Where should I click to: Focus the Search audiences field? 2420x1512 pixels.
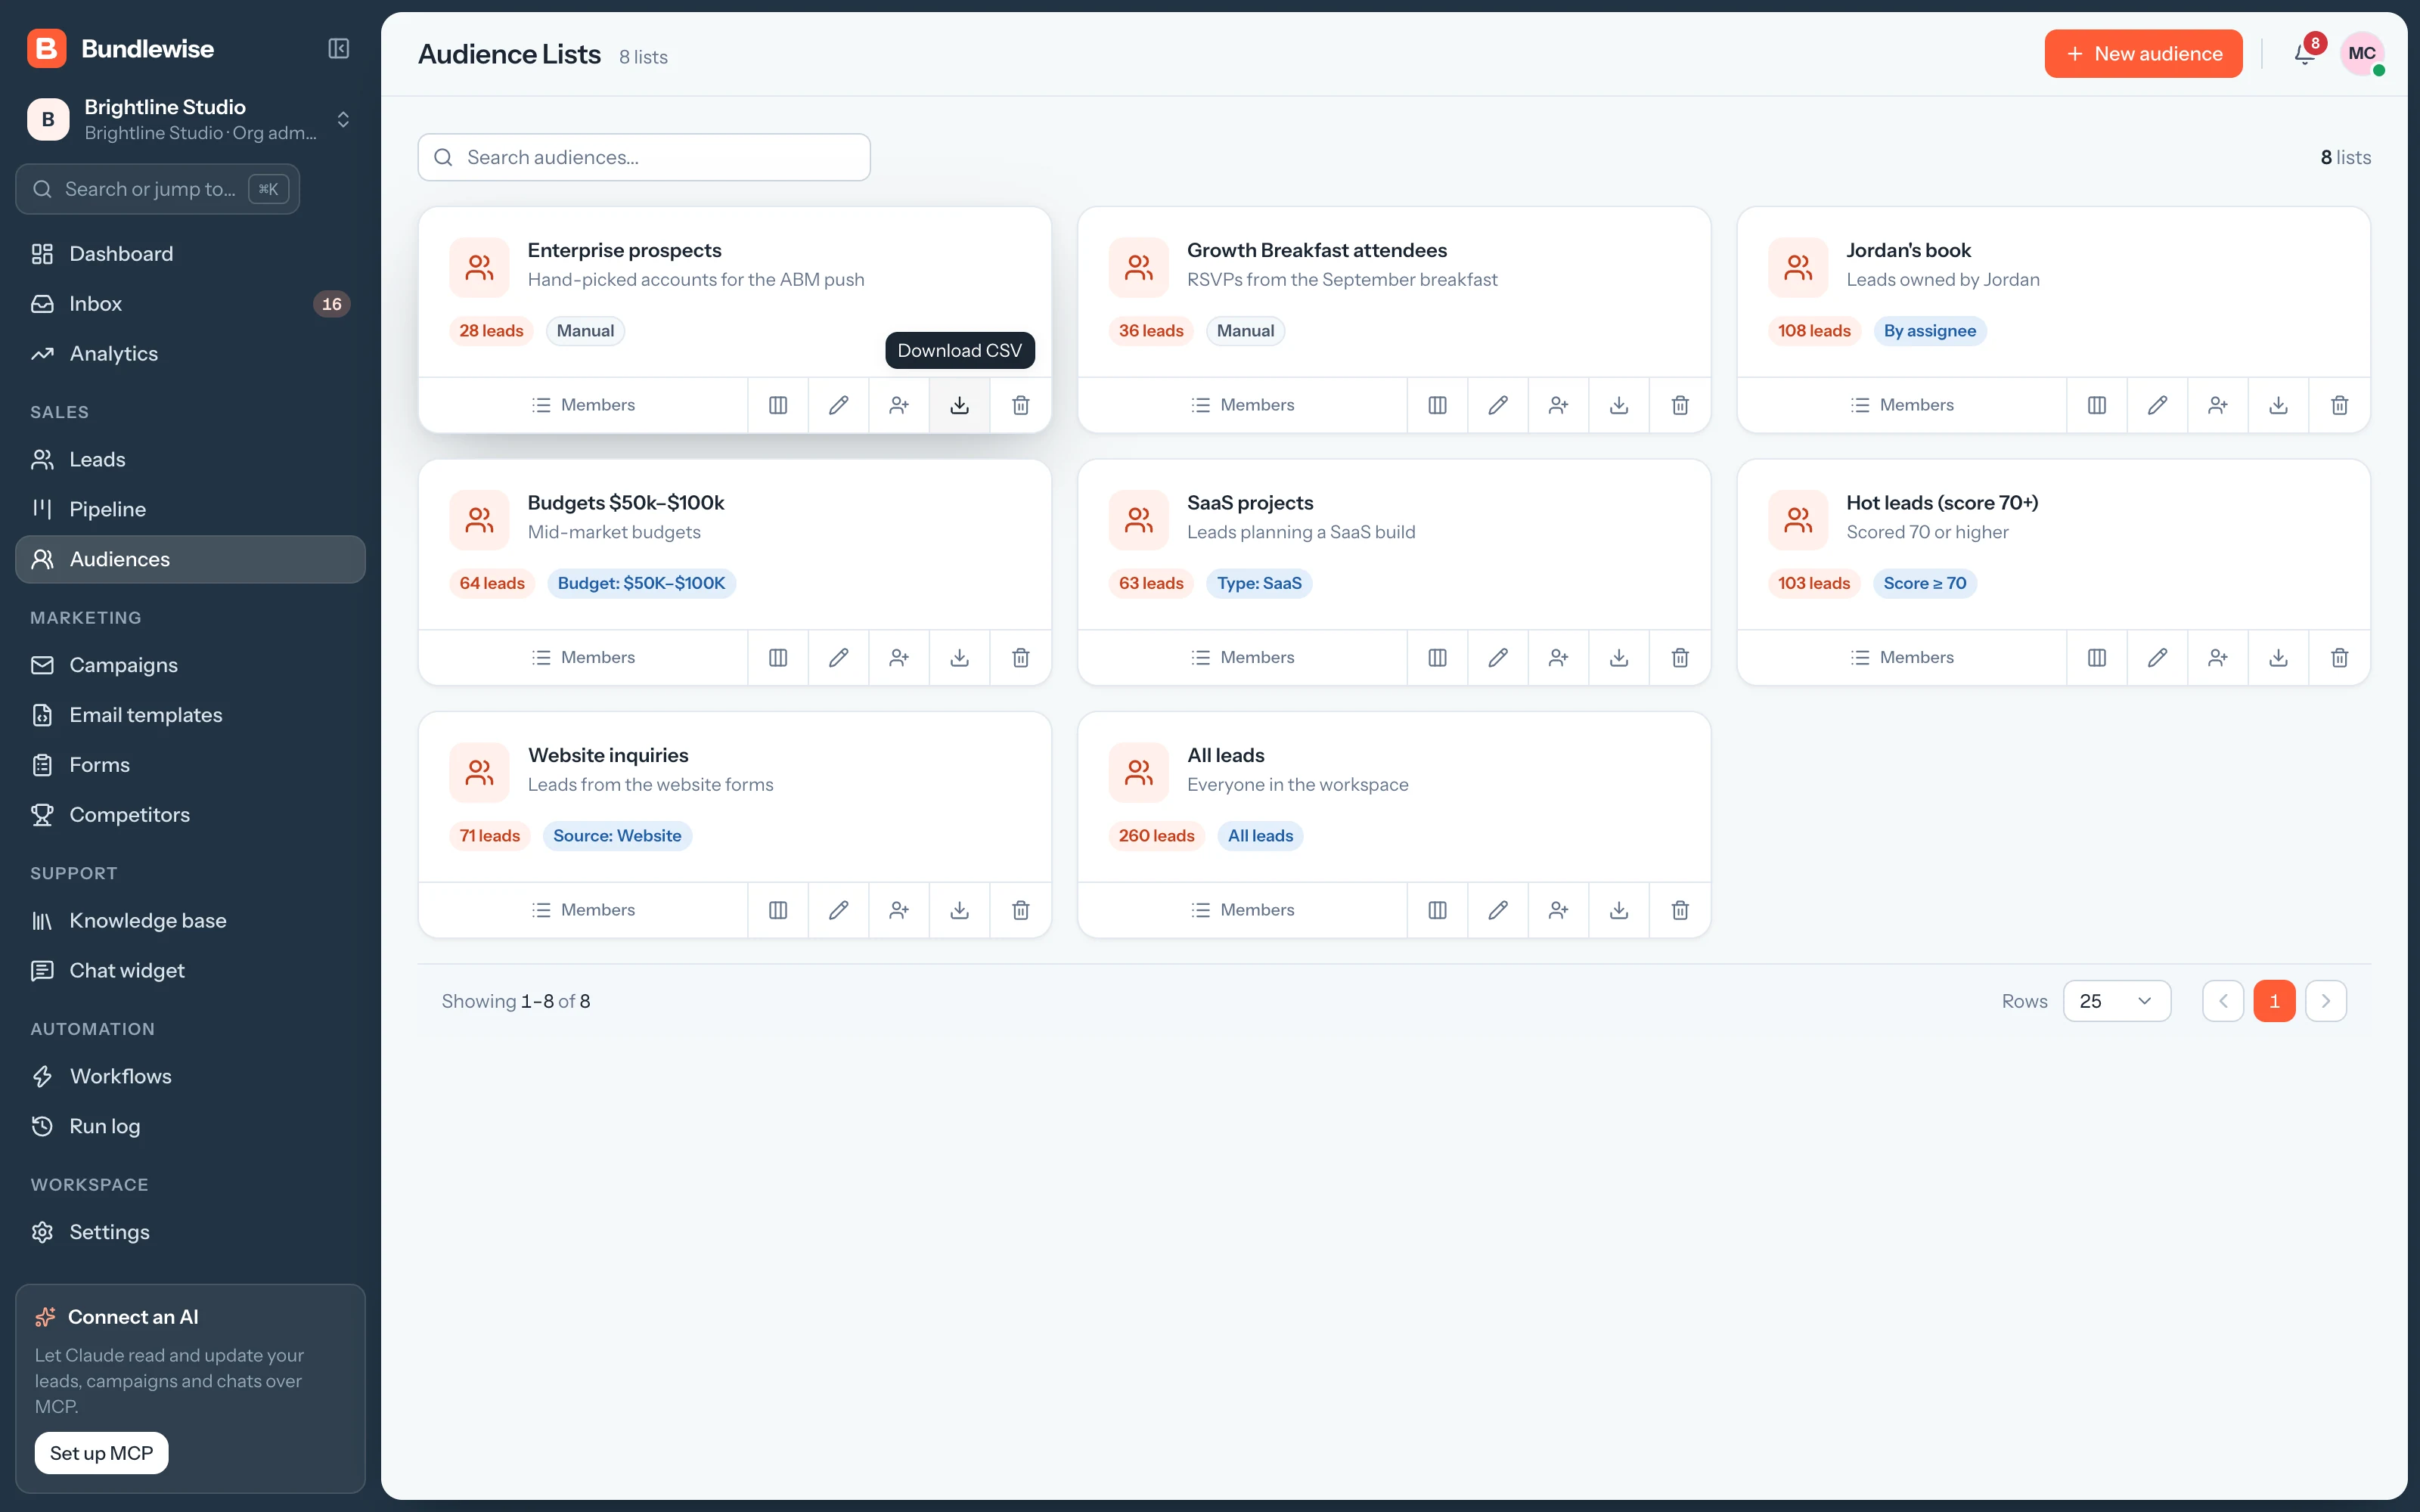point(644,157)
